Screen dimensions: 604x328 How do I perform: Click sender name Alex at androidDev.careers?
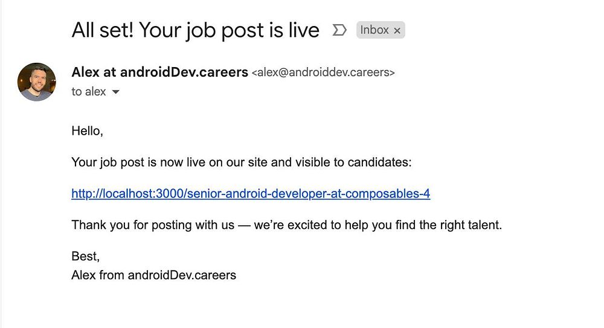[159, 72]
